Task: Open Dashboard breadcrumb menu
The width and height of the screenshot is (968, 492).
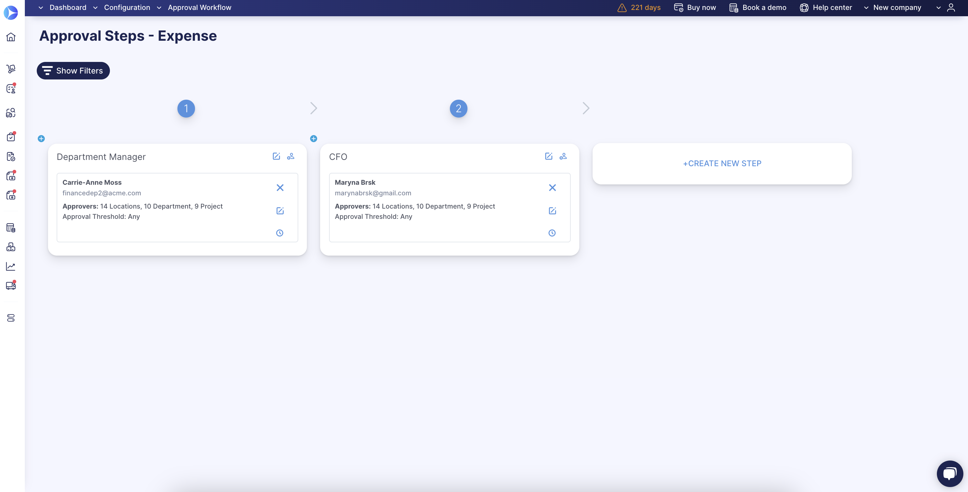Action: click(x=68, y=8)
